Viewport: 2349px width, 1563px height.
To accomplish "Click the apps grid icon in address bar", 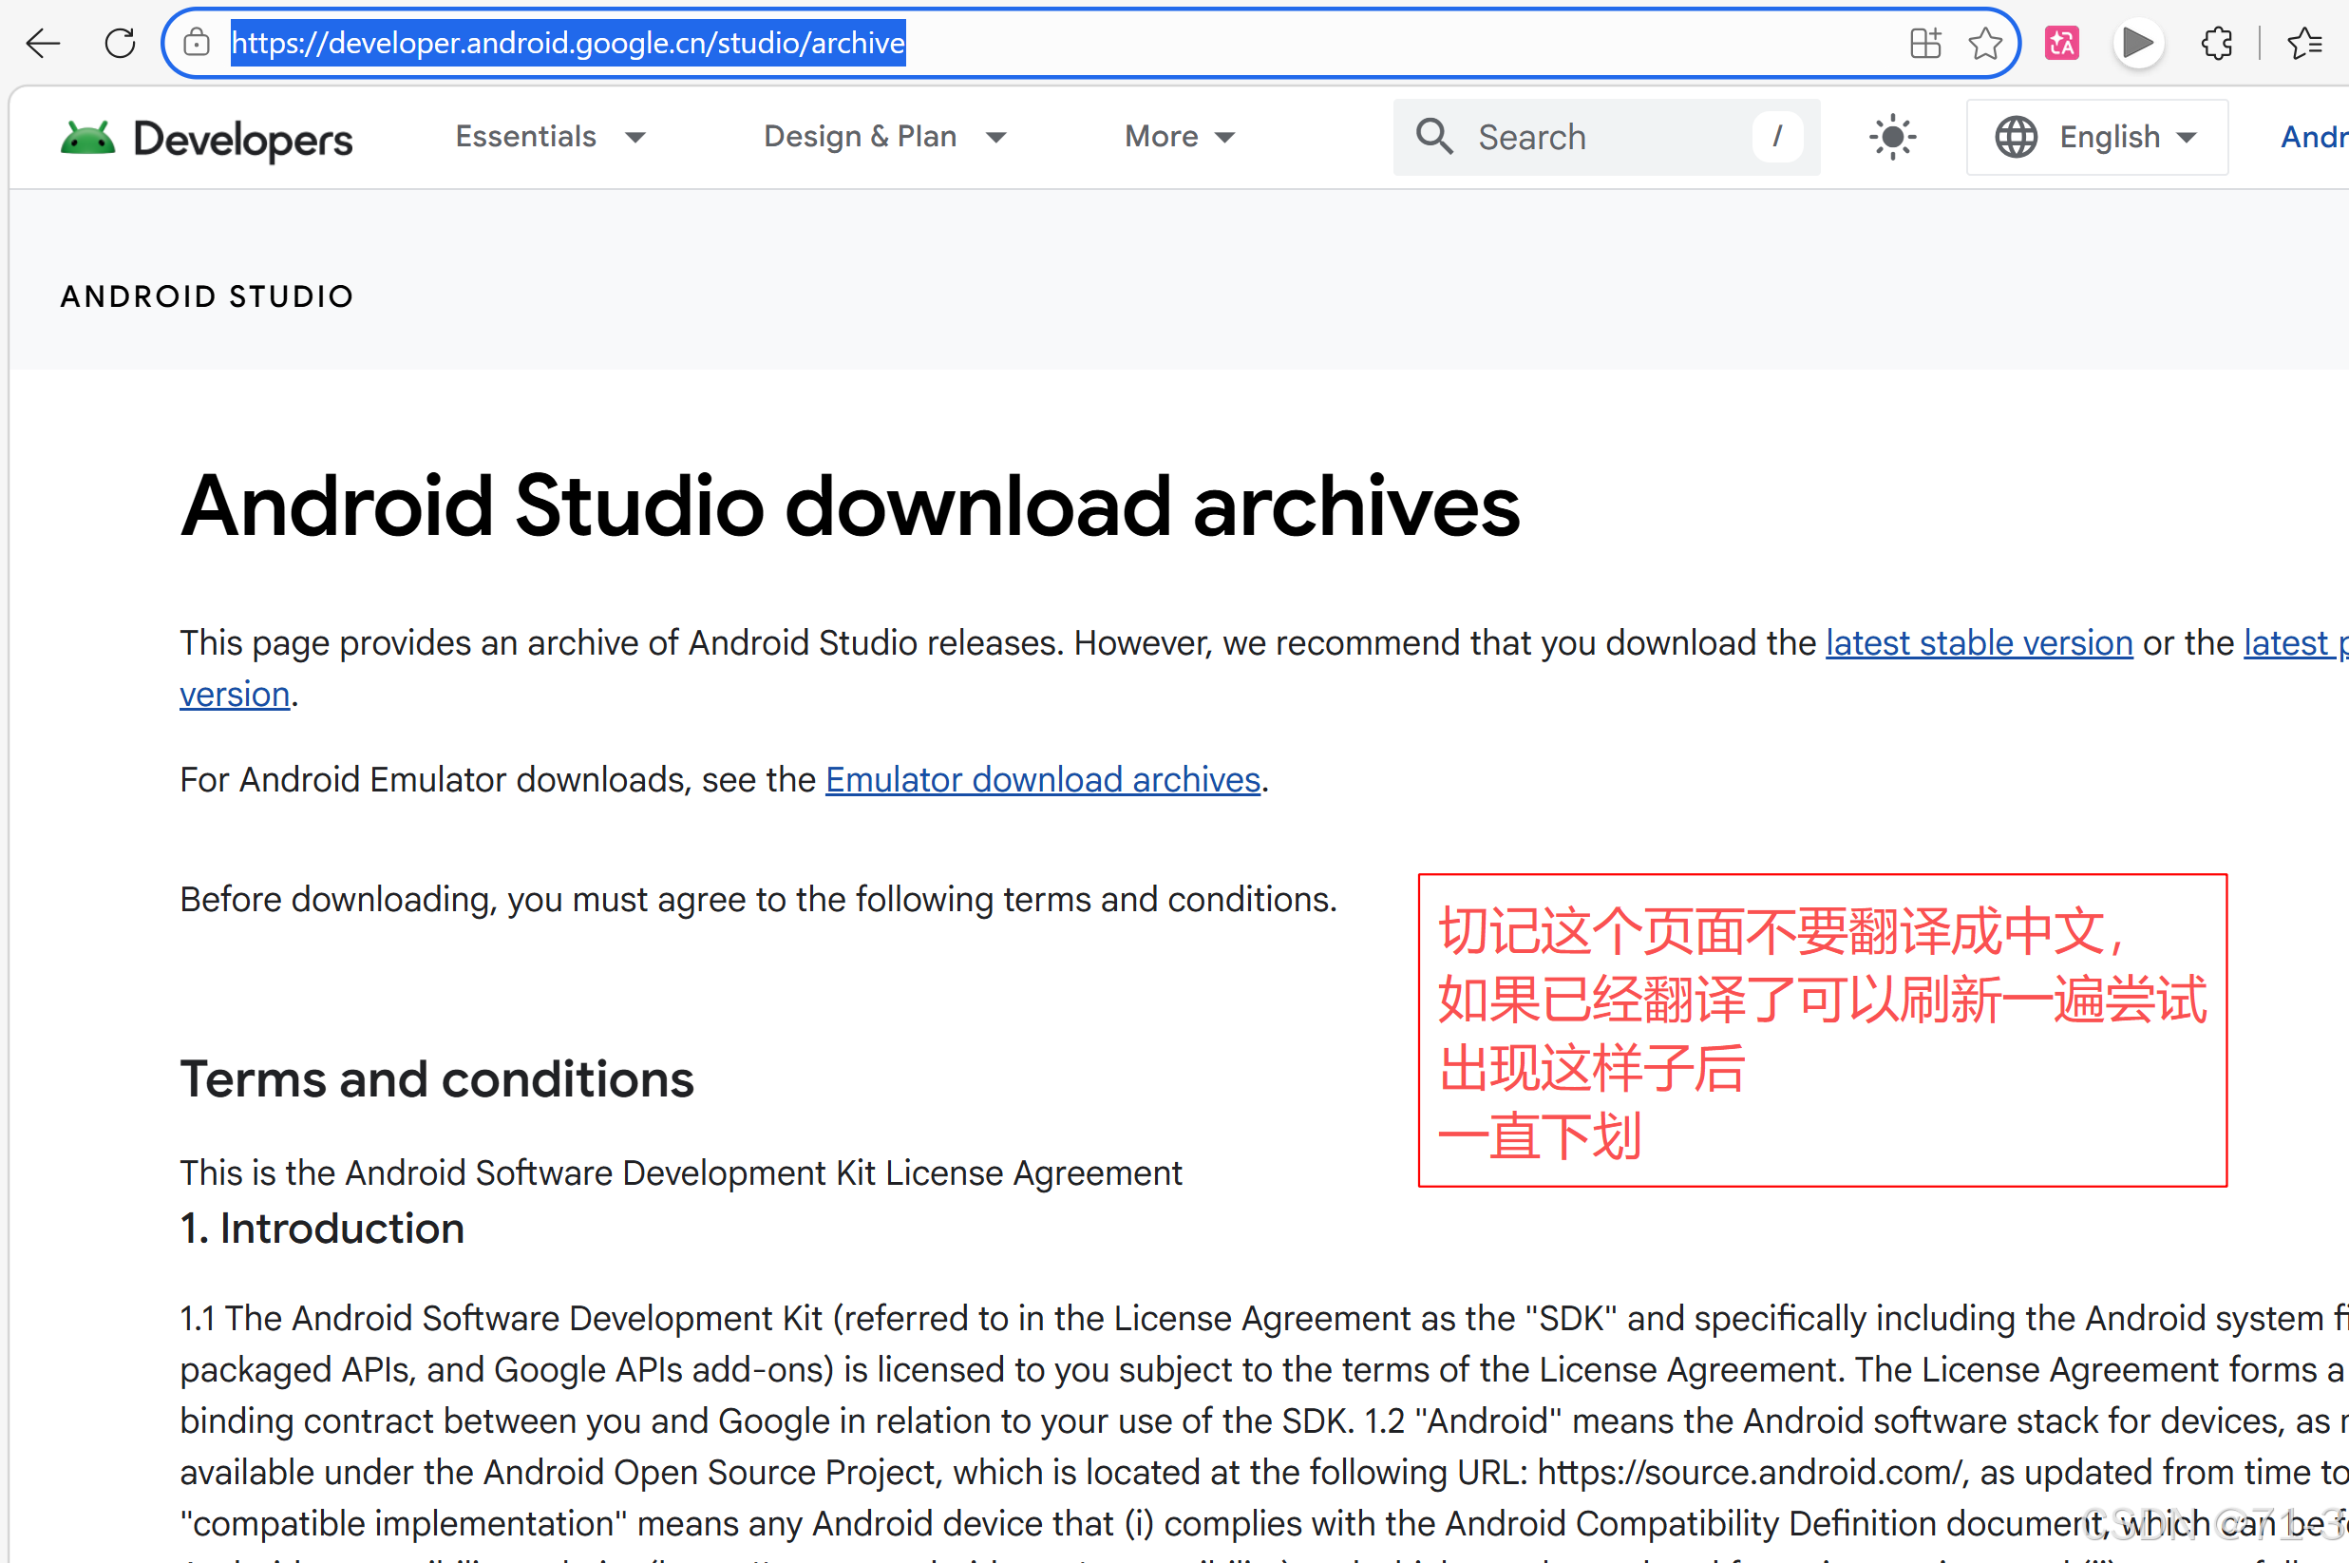I will (x=1924, y=43).
